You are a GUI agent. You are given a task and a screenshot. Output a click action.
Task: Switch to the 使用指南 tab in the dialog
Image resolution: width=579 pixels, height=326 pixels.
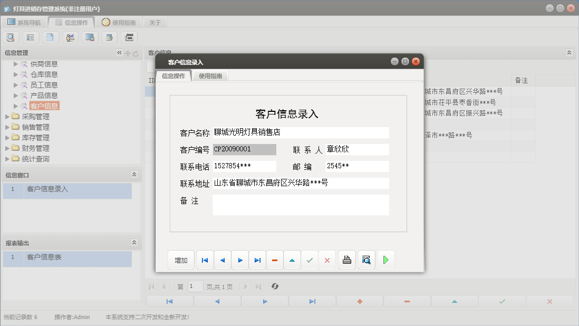[x=210, y=75]
